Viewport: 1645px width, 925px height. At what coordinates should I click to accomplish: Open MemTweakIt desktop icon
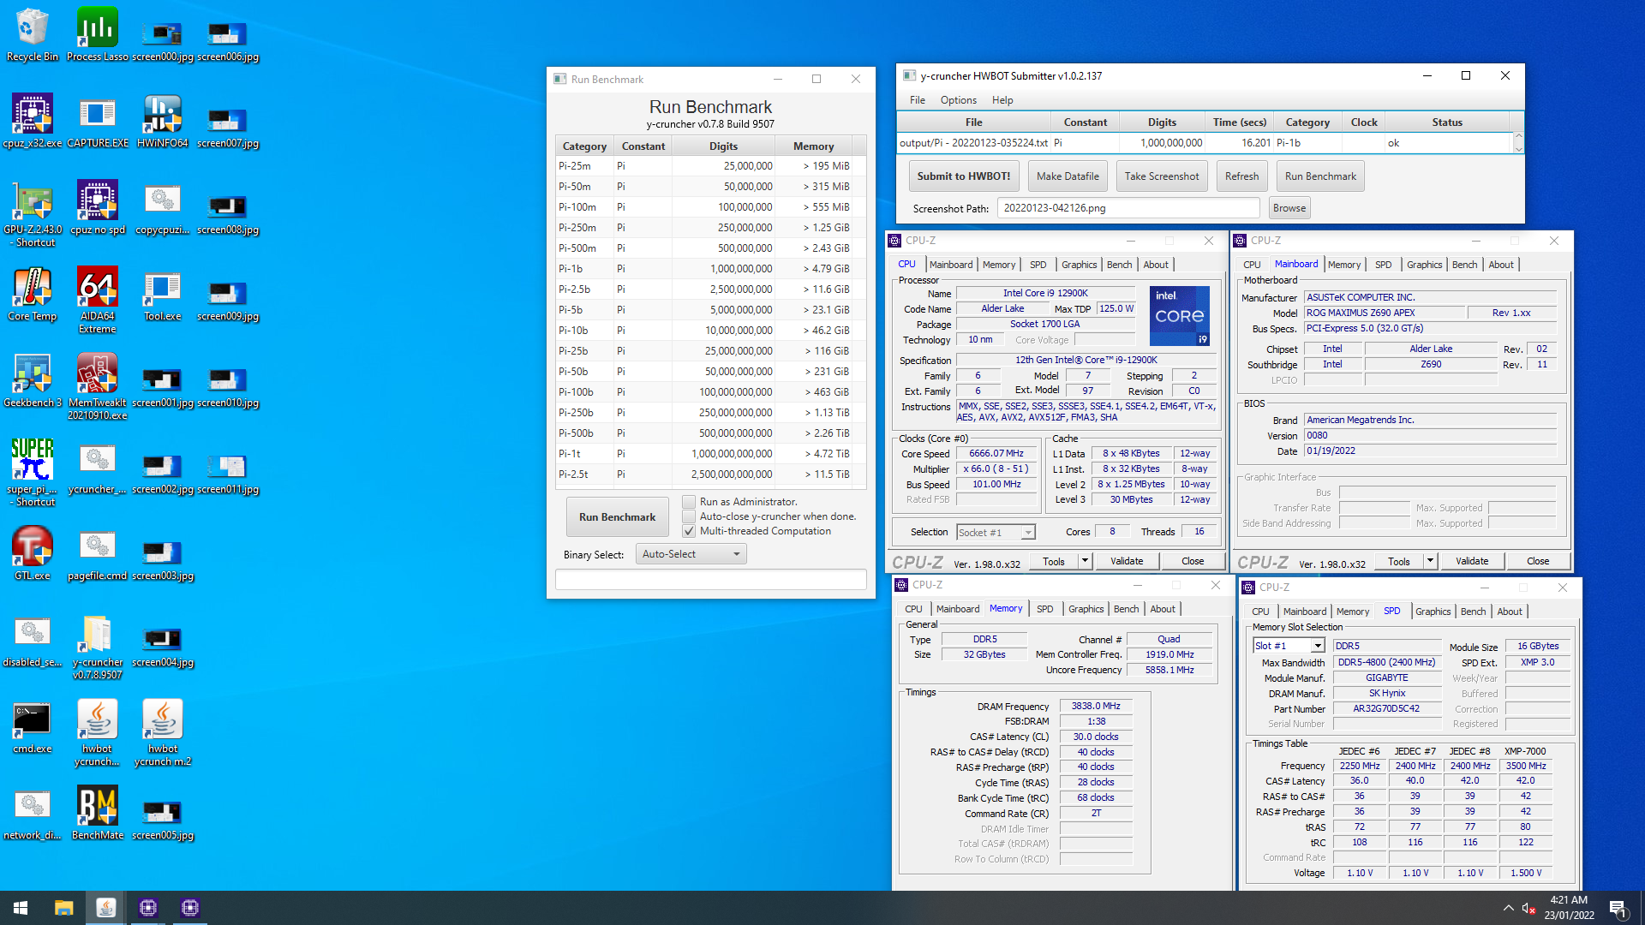click(98, 386)
